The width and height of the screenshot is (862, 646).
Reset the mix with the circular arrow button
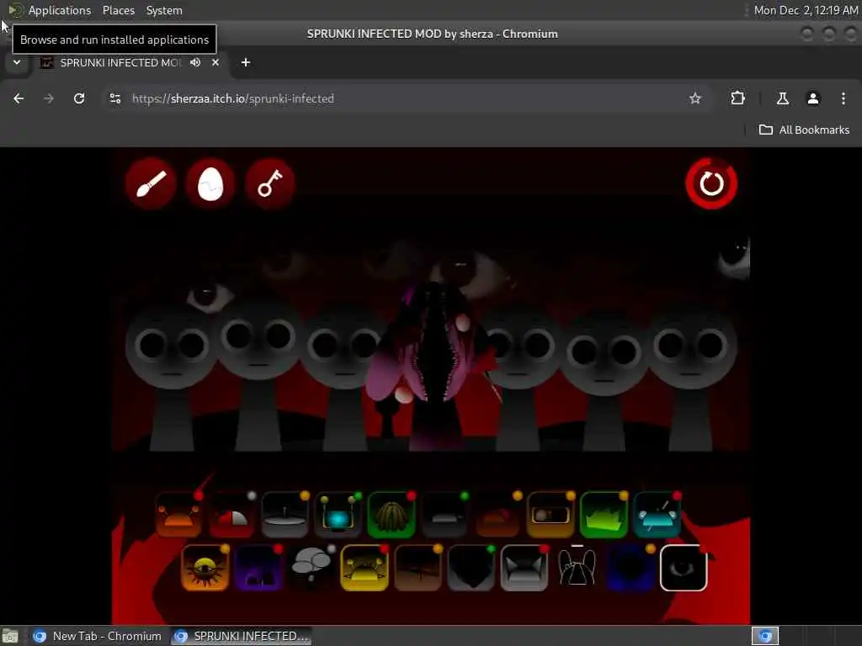(x=711, y=183)
